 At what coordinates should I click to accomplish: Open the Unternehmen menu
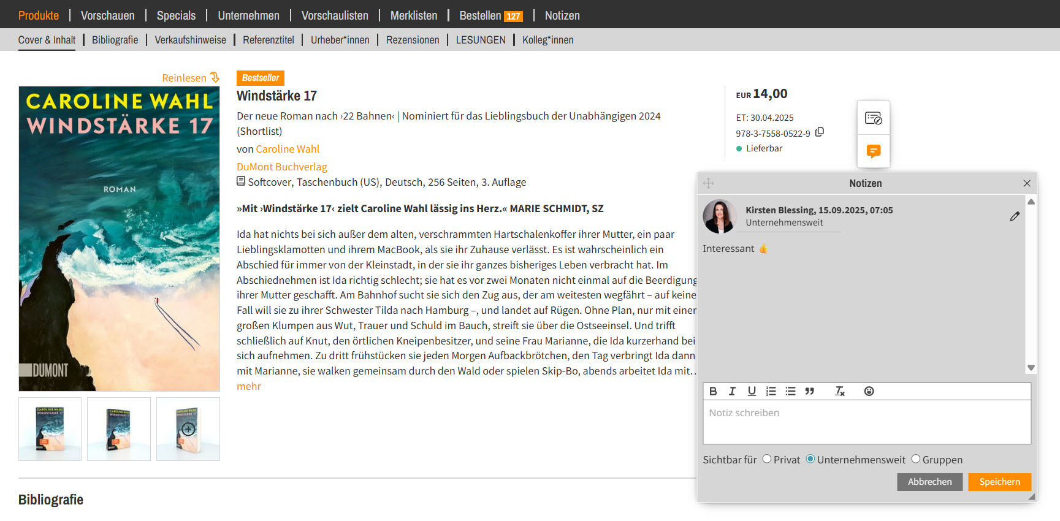point(248,15)
